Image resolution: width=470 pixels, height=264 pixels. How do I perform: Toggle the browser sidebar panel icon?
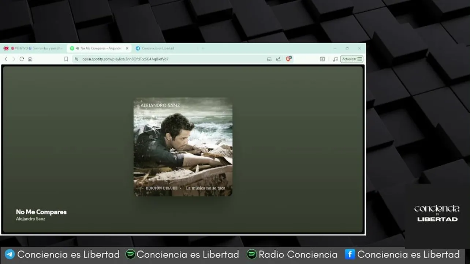tap(322, 59)
